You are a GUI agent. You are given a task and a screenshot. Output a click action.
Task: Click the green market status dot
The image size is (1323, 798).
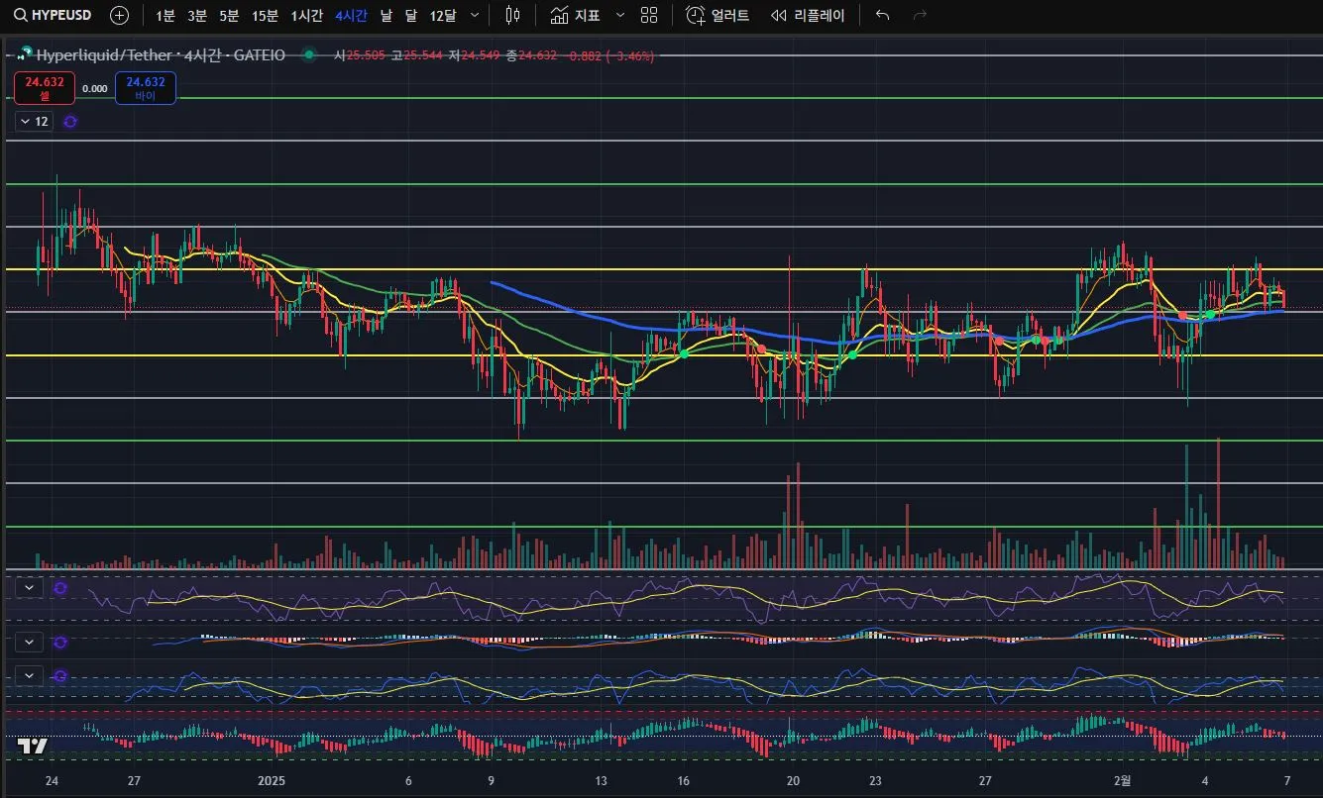coord(309,54)
